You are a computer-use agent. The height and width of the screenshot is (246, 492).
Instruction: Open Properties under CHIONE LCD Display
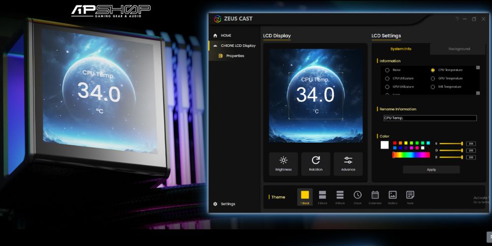235,56
